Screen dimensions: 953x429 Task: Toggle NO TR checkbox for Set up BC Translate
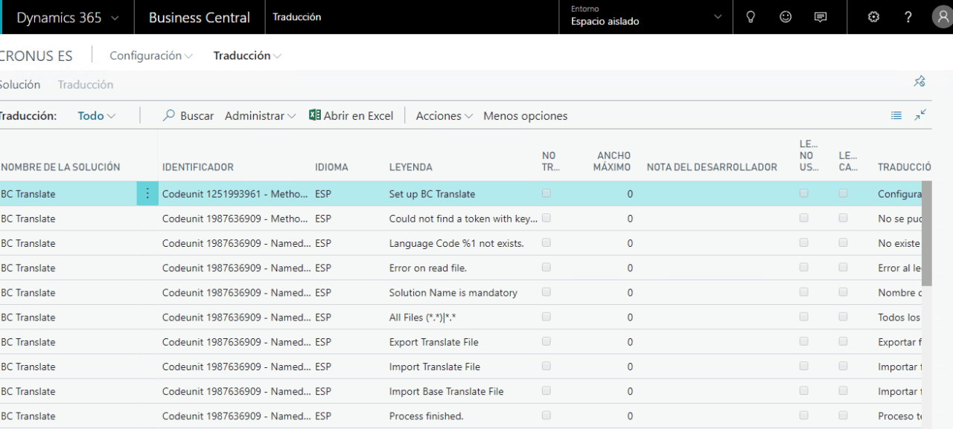546,193
